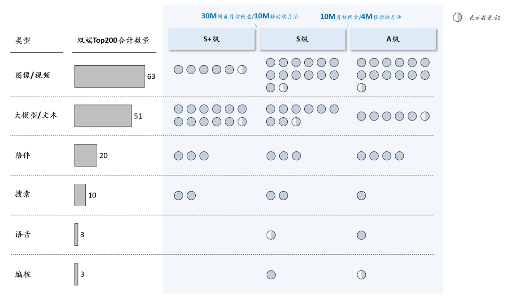The height and width of the screenshot is (300, 507).
Task: Click half circle in 大模型/文本 A级 row
Action: coord(425,116)
